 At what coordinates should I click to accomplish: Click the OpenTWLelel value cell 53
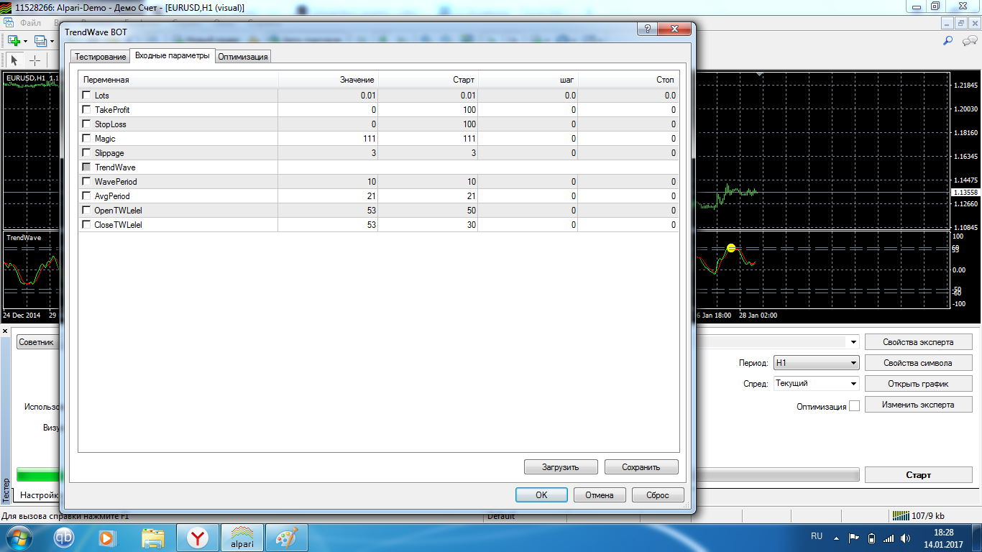coord(328,211)
